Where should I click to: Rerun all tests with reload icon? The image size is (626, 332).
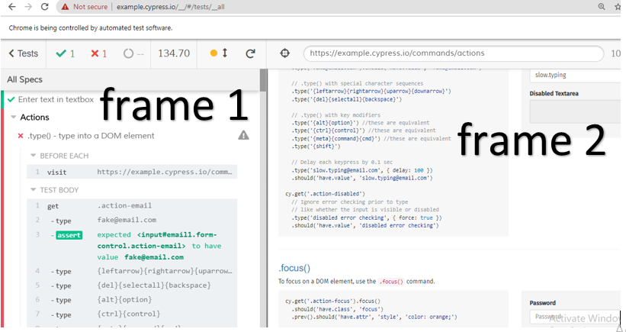coord(250,53)
